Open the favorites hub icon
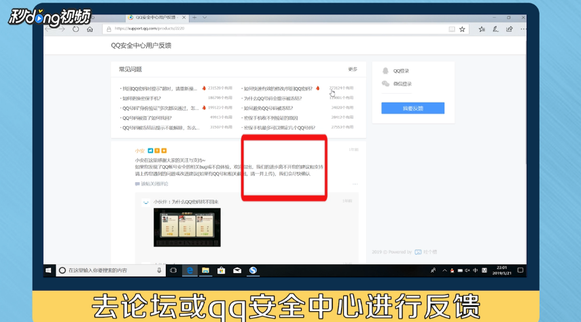 pyautogui.click(x=481, y=29)
